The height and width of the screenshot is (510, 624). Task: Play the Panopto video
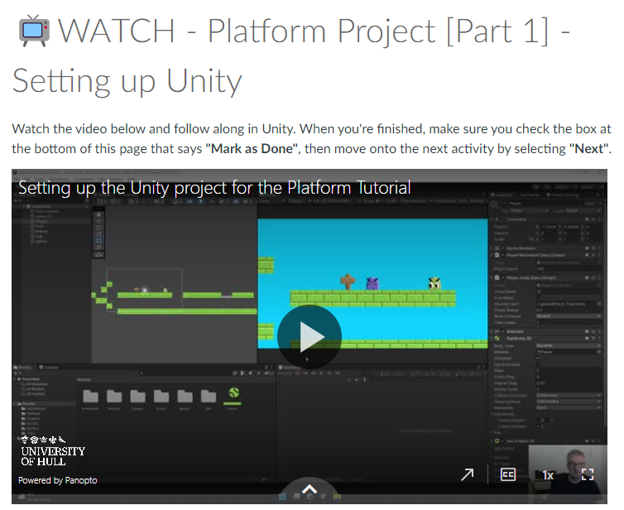pos(310,336)
